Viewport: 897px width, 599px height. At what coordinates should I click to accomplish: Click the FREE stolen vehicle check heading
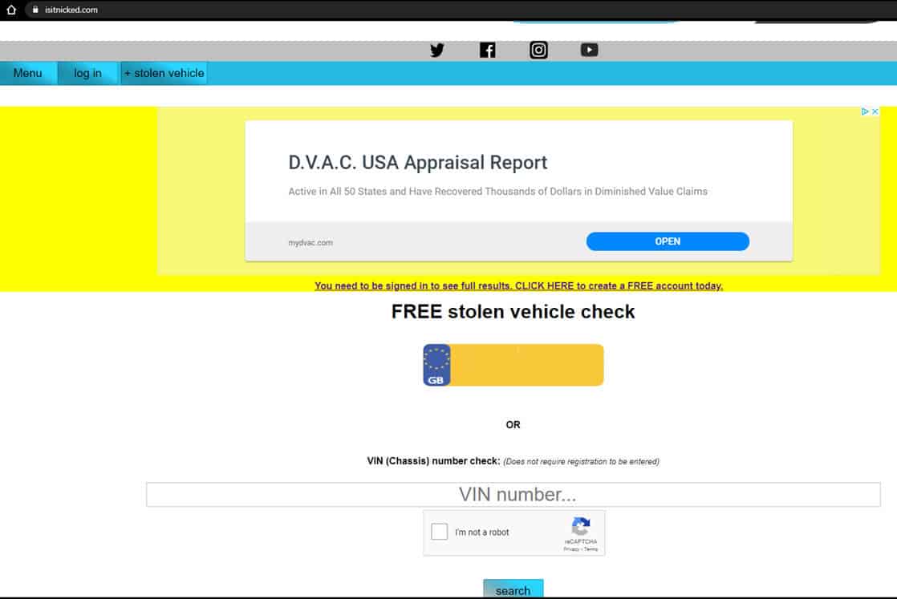[x=513, y=311]
